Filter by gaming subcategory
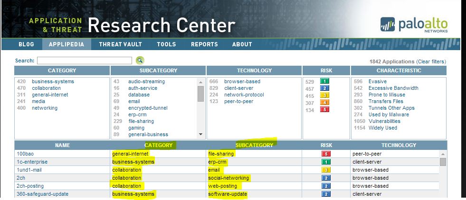 tap(136, 128)
